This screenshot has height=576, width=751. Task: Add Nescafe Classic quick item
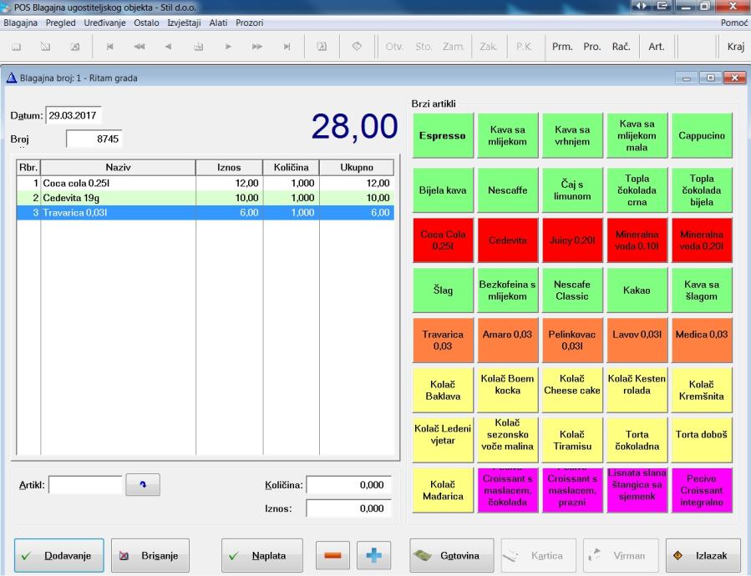[x=572, y=291]
